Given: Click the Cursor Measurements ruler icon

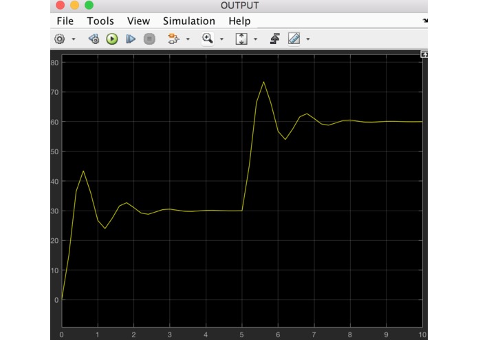Looking at the screenshot, I should (x=294, y=39).
